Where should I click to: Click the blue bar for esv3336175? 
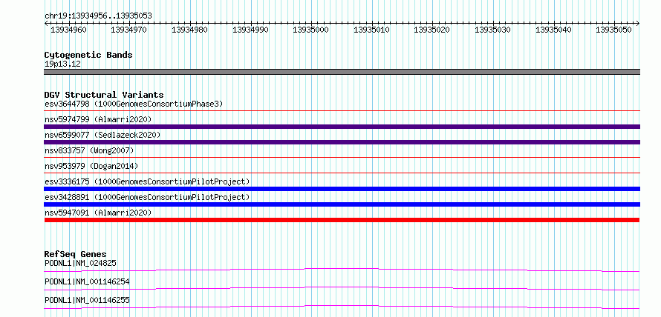pos(342,189)
